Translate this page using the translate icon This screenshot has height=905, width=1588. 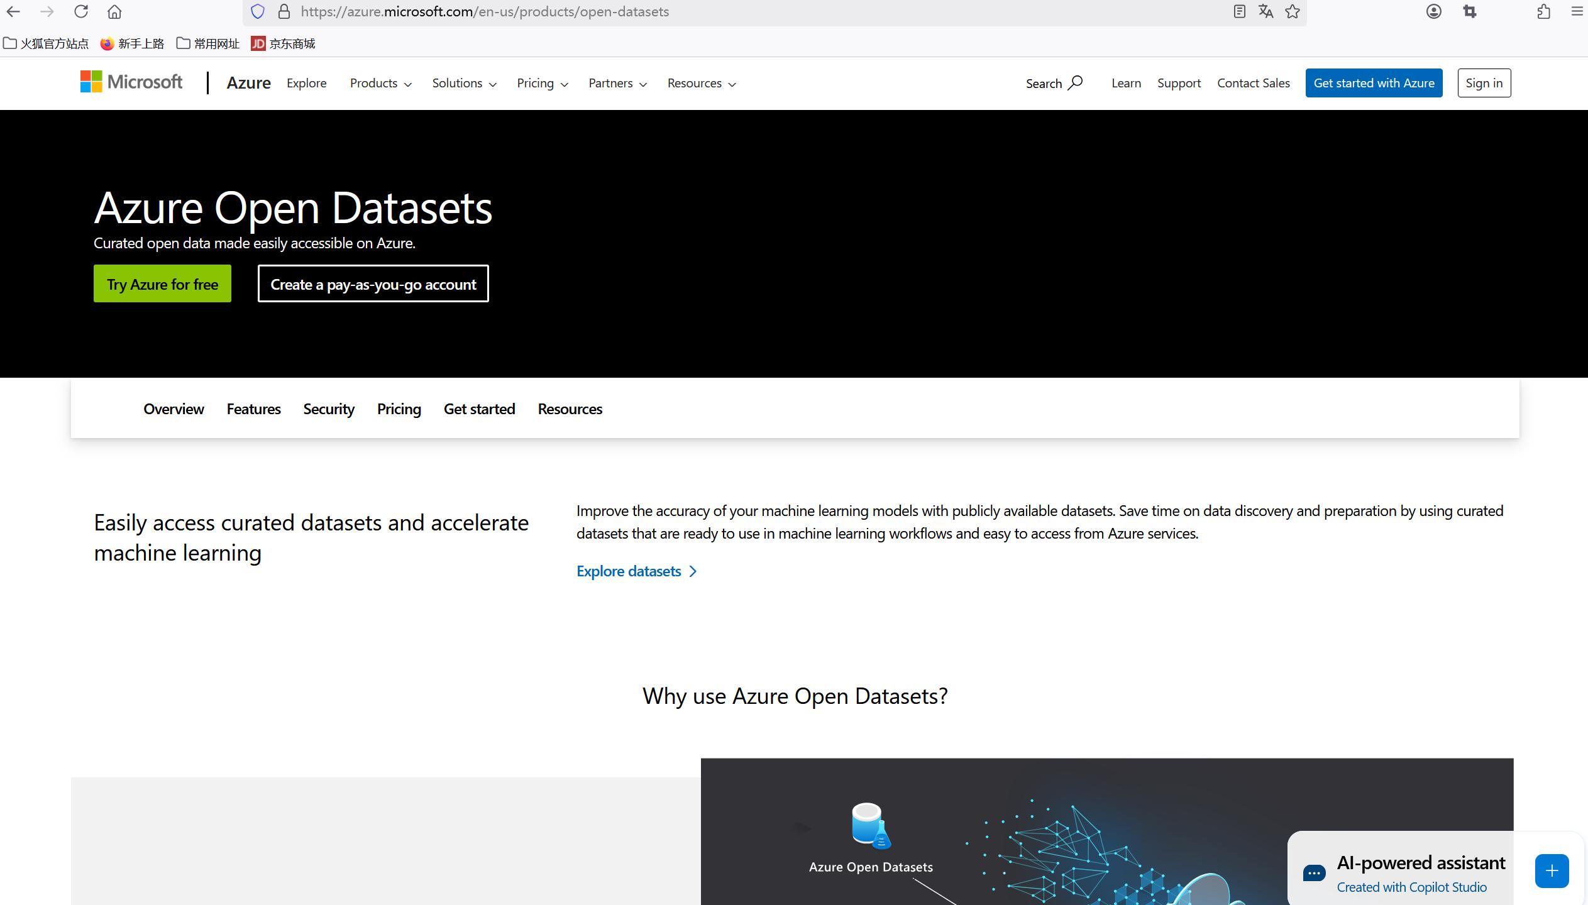coord(1265,11)
